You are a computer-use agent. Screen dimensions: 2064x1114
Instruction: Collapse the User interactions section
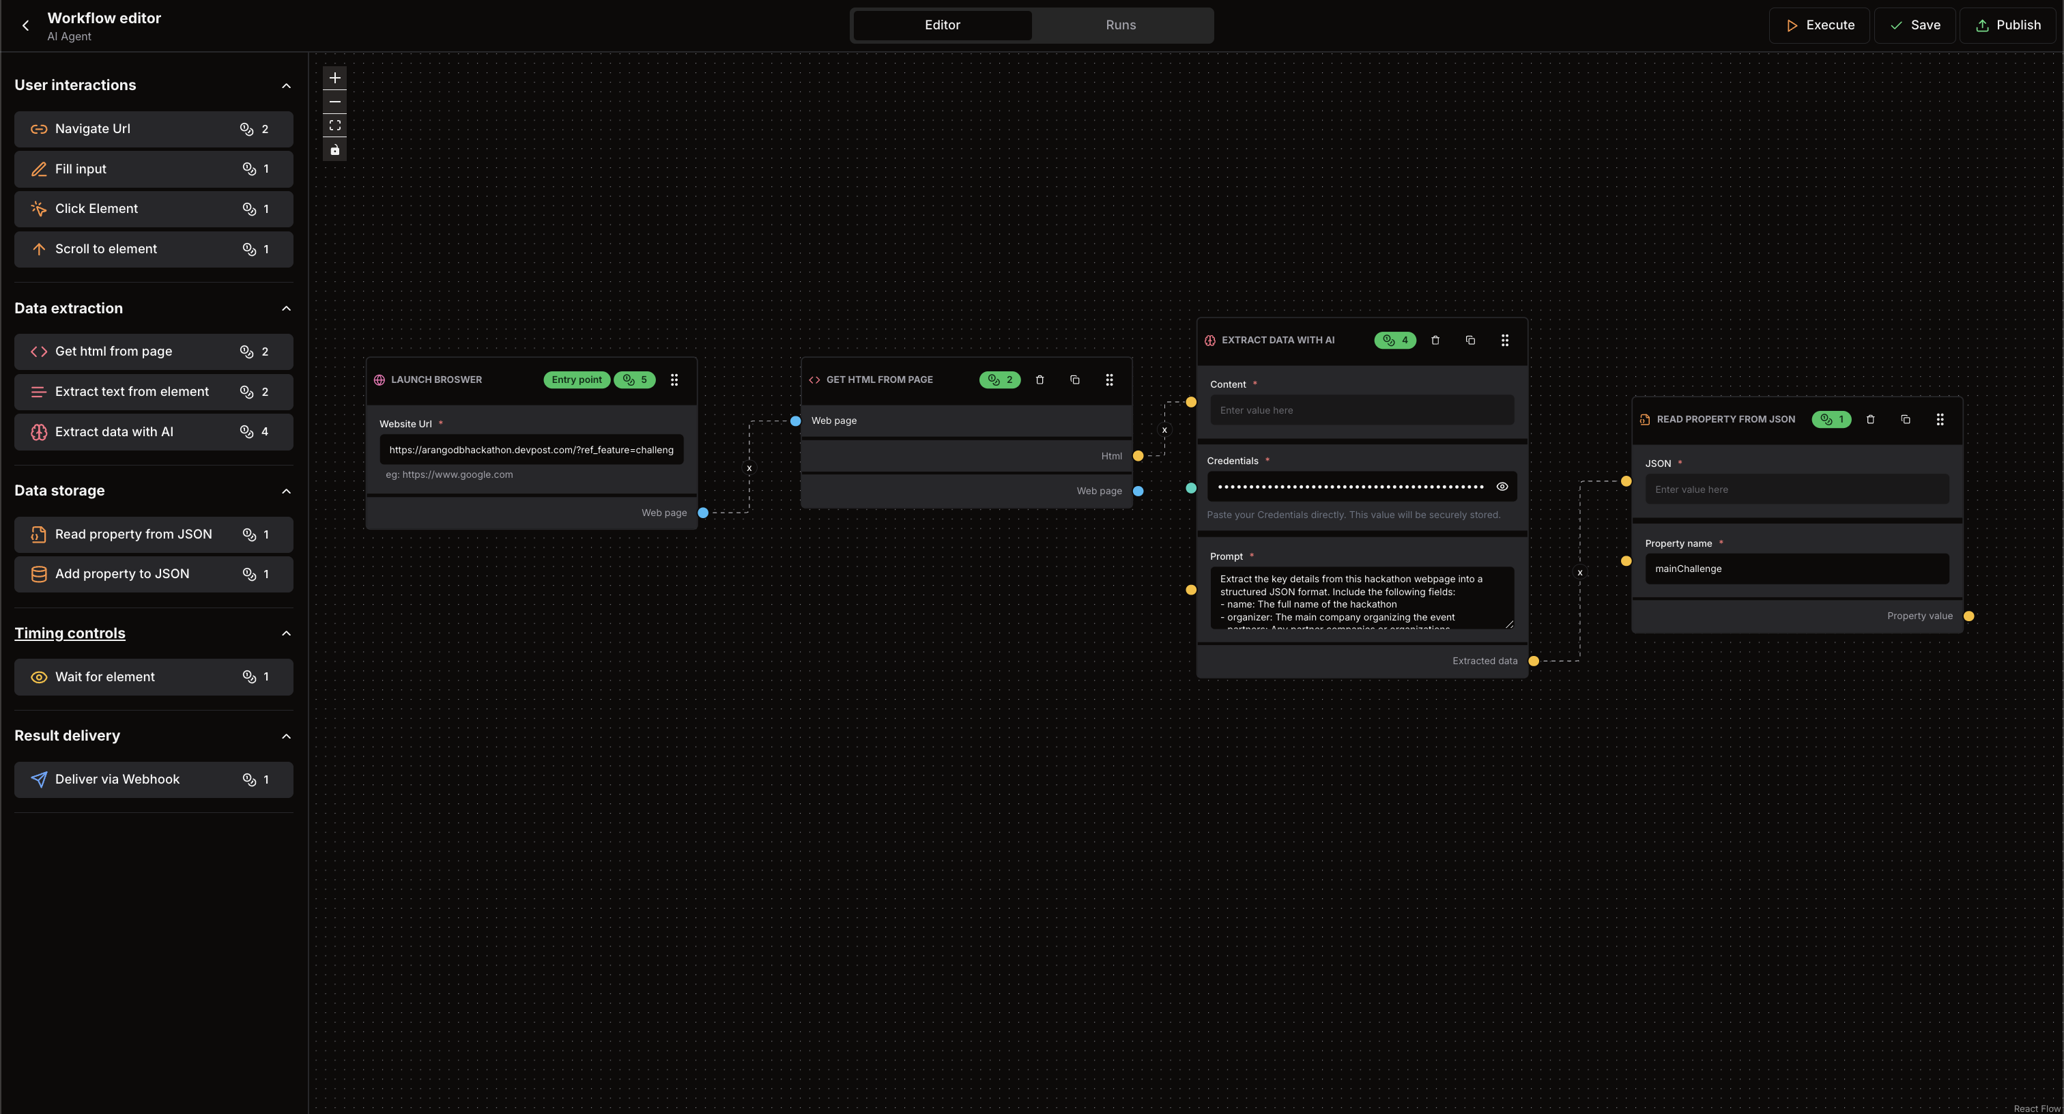(x=286, y=86)
